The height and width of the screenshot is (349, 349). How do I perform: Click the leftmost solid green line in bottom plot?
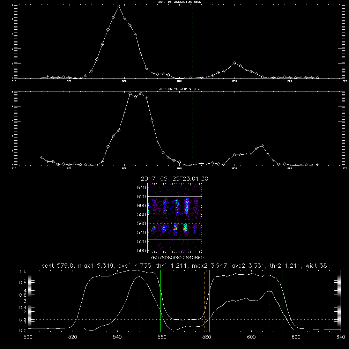coord(85,300)
